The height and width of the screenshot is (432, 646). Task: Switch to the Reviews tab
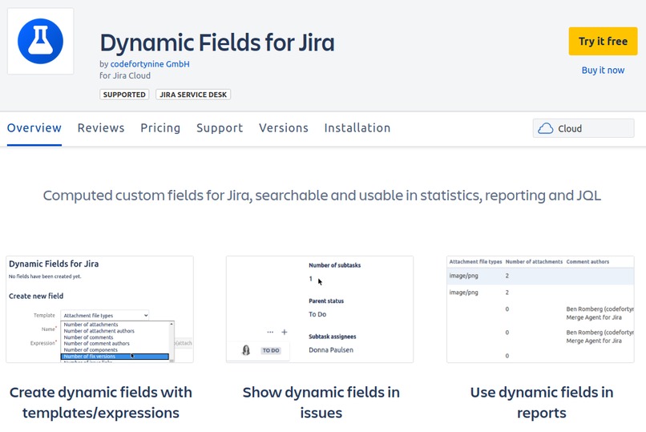coord(101,128)
